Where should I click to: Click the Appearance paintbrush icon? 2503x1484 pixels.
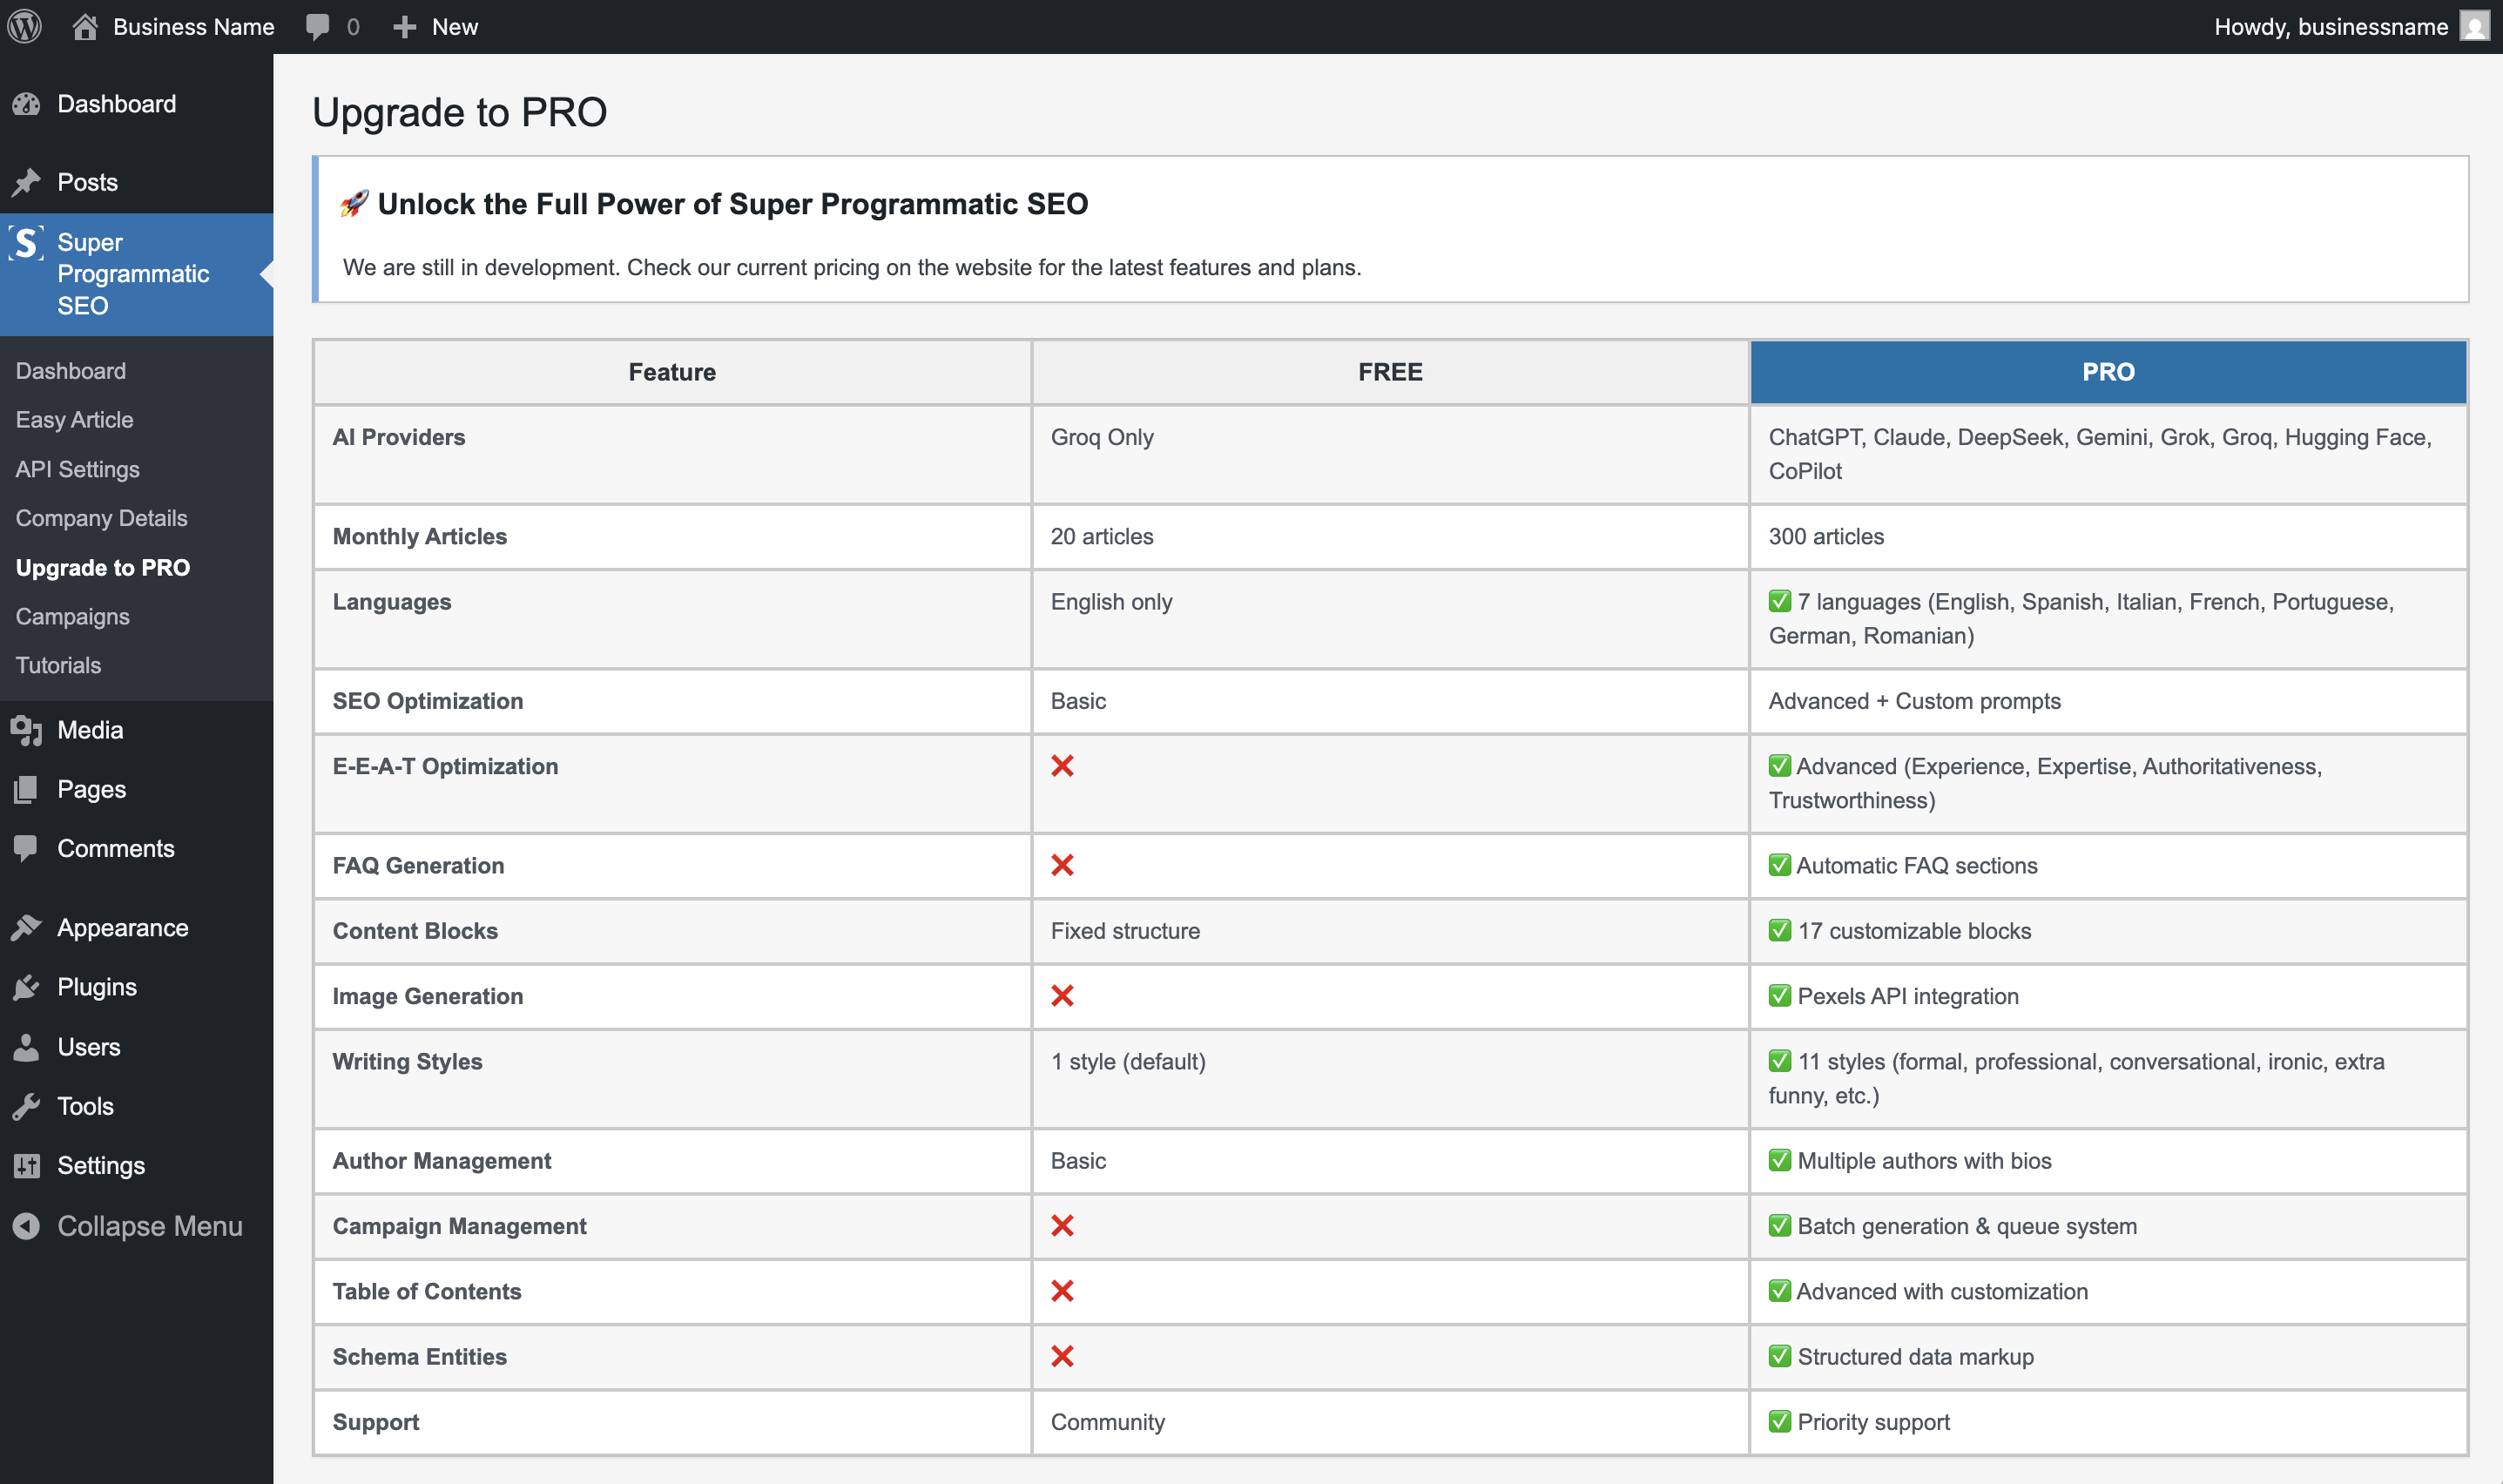[x=26, y=928]
